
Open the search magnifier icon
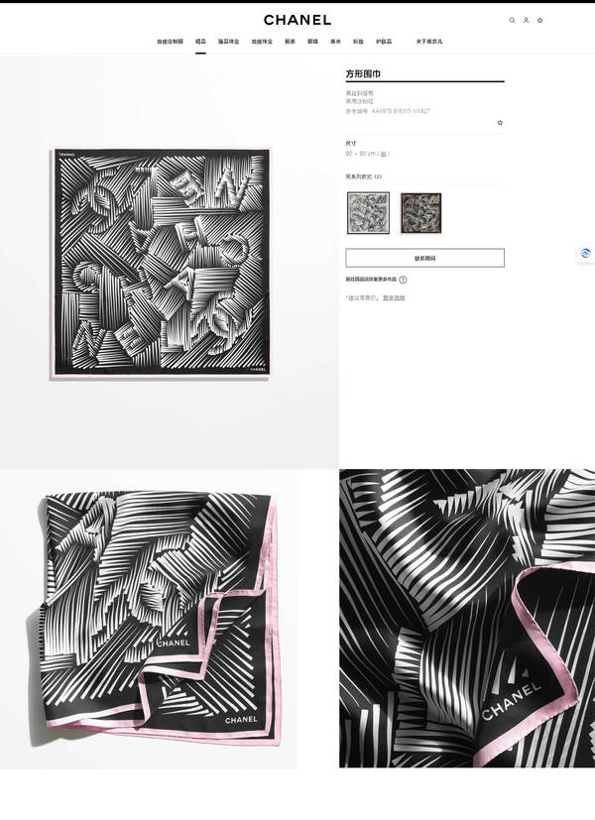pos(512,21)
